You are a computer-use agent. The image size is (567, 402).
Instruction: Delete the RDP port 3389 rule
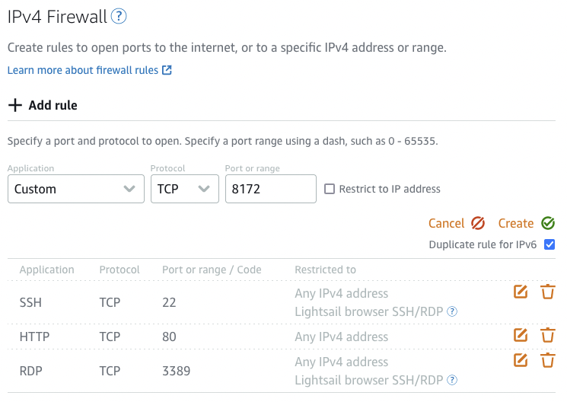point(547,360)
